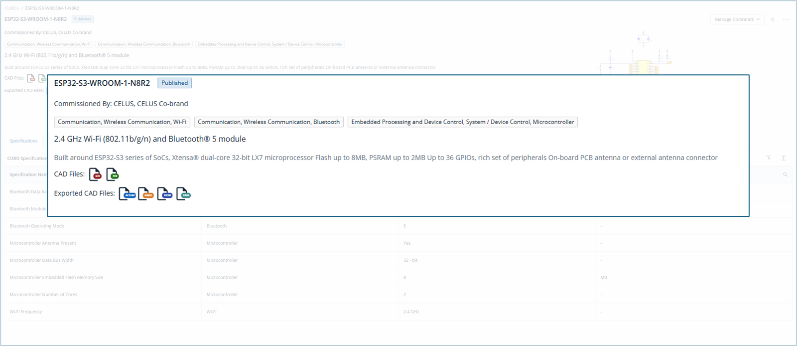Select the 'Microcontroller Data Bus Width' row name
This screenshot has width=797, height=346.
(41, 260)
